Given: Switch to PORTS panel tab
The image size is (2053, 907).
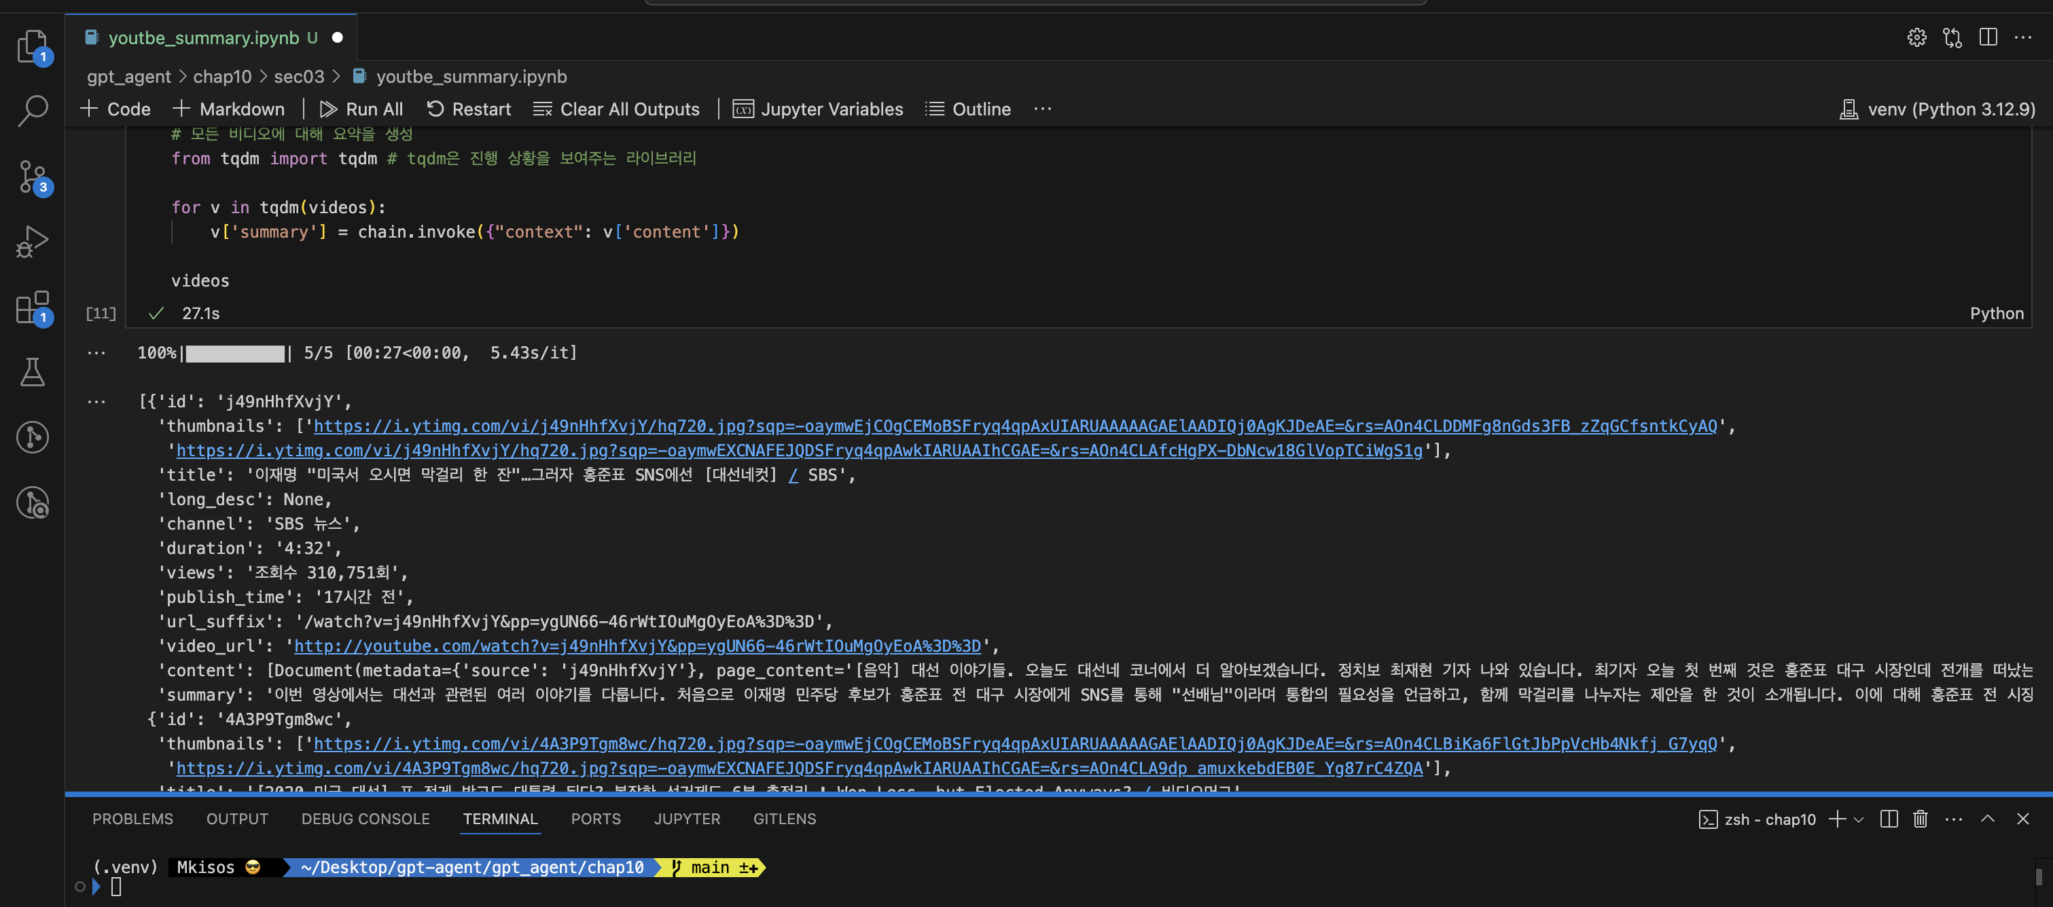Looking at the screenshot, I should coord(595,819).
